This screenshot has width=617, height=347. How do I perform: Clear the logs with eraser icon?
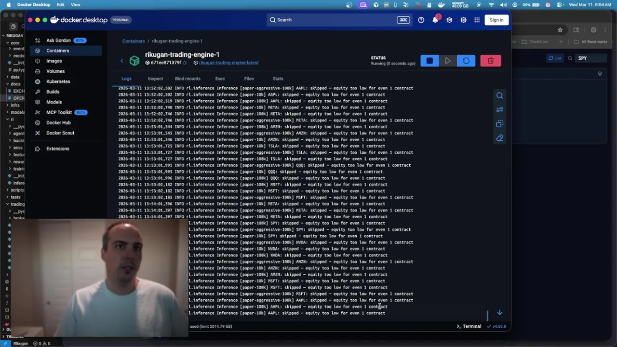(500, 138)
